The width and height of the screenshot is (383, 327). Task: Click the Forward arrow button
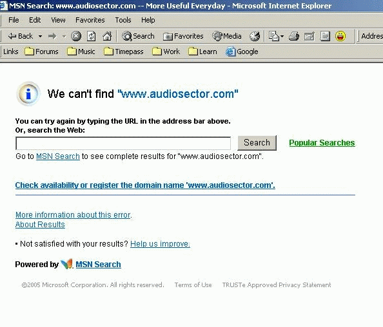(x=52, y=37)
